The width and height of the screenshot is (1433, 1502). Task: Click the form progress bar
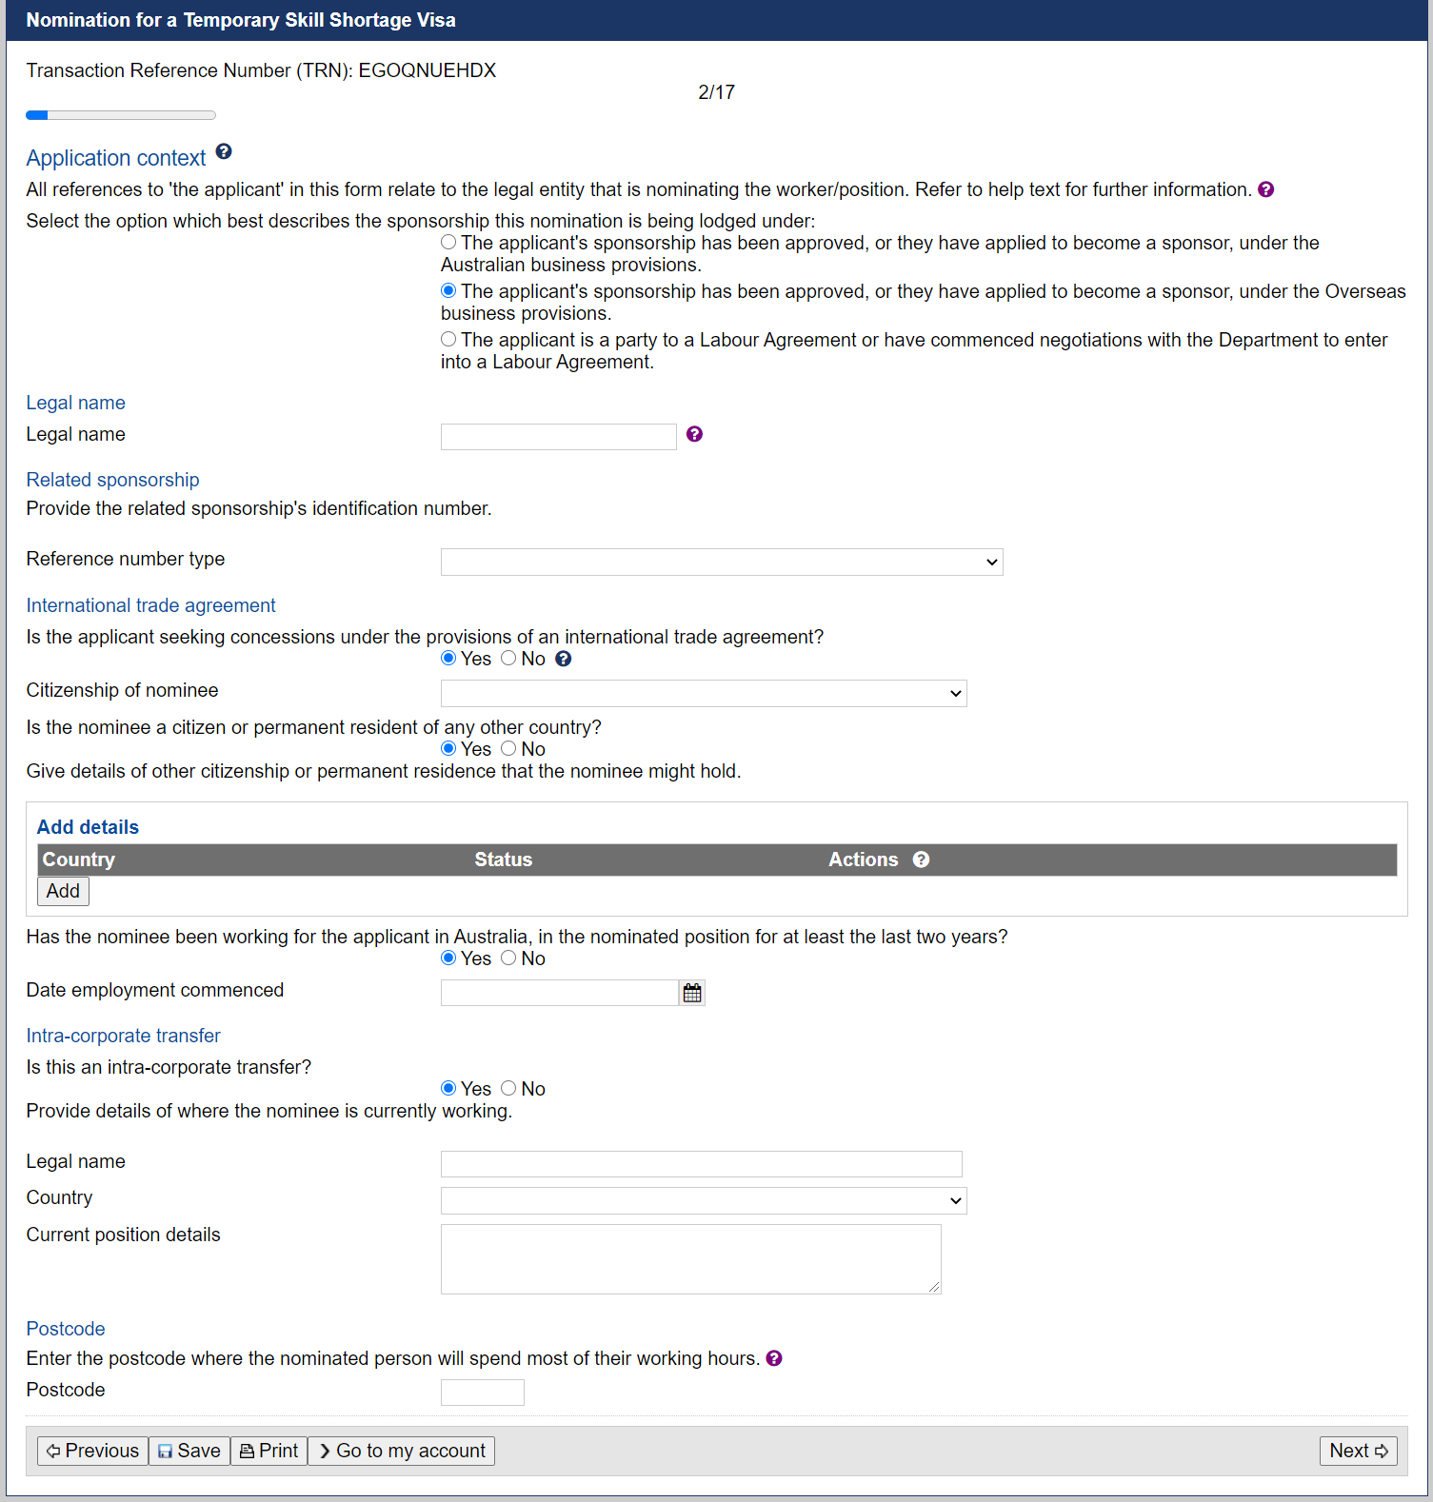click(x=121, y=115)
